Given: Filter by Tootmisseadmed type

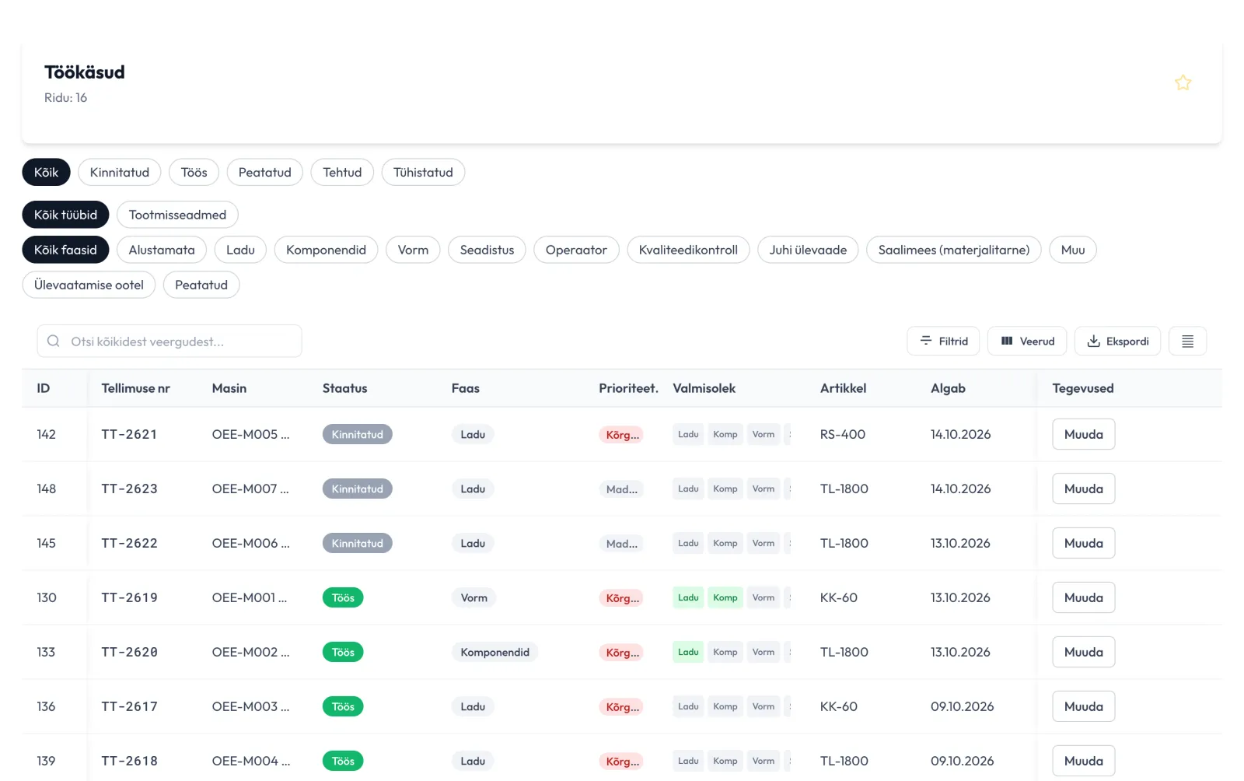Looking at the screenshot, I should [x=177, y=215].
